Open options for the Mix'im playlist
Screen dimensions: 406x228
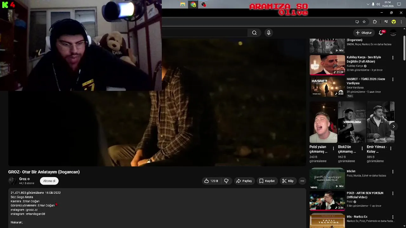tap(393, 172)
